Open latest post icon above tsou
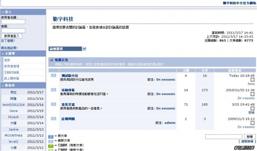Viewport: 257px width, 151px height. tap(253, 80)
